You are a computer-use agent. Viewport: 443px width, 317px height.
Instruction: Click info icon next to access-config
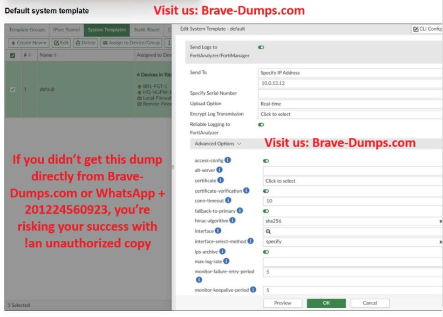click(228, 160)
